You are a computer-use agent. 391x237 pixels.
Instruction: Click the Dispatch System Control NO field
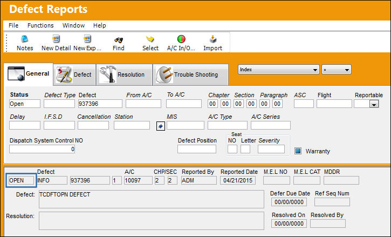(x=42, y=149)
